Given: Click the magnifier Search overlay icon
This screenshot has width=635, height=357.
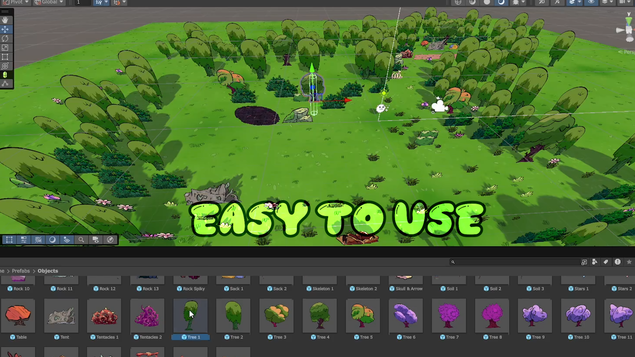Looking at the screenshot, I should pos(81,240).
